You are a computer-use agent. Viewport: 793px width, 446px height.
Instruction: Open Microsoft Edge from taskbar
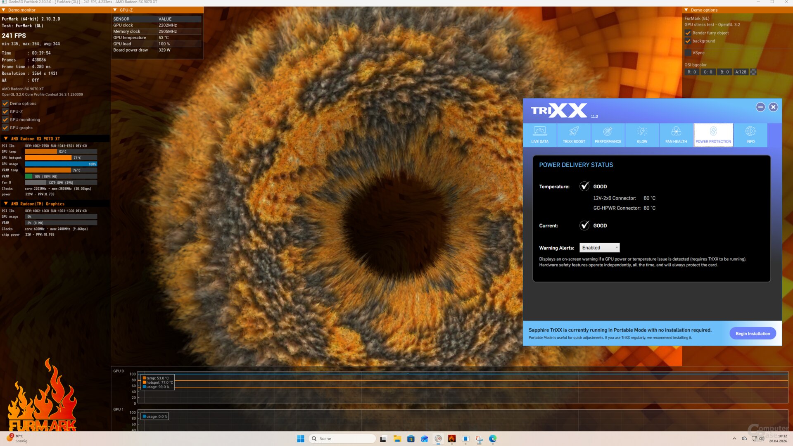[493, 439]
